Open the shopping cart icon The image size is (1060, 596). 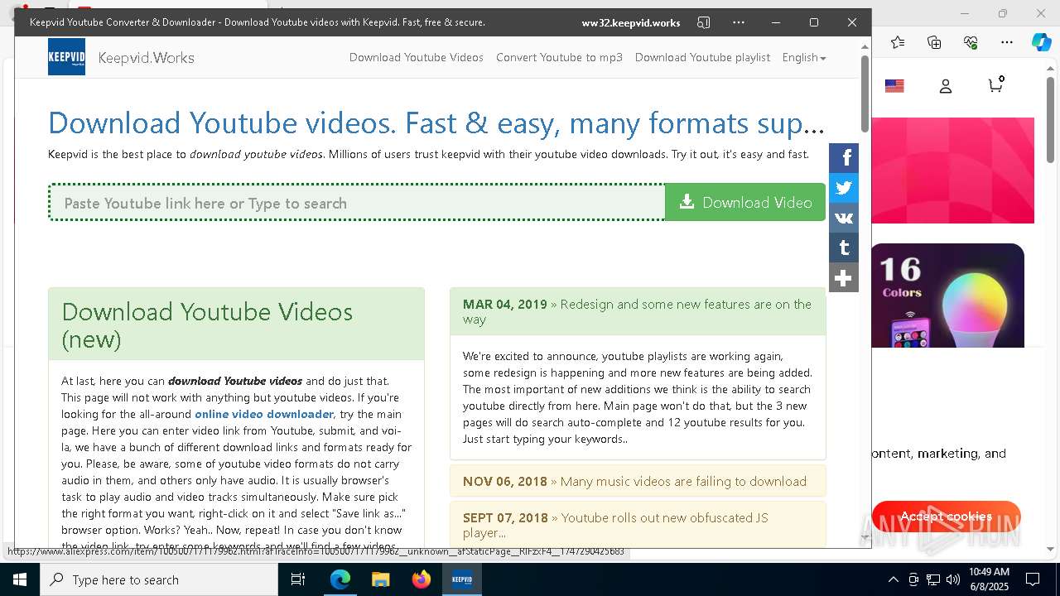click(x=996, y=84)
